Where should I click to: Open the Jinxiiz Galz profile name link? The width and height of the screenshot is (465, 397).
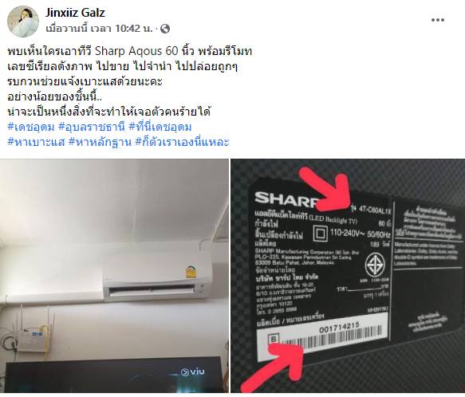[75, 13]
